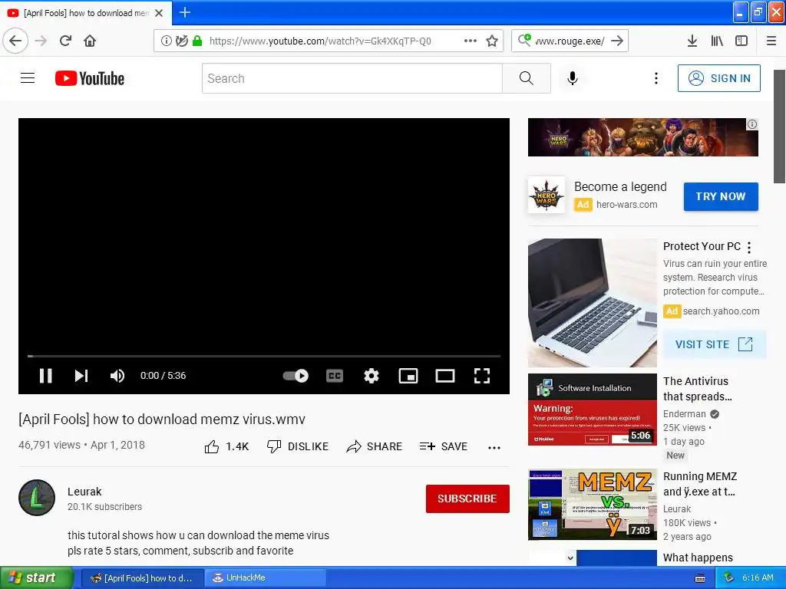Screen dimensions: 786x589
Task: Mute the video volume
Action: [117, 376]
